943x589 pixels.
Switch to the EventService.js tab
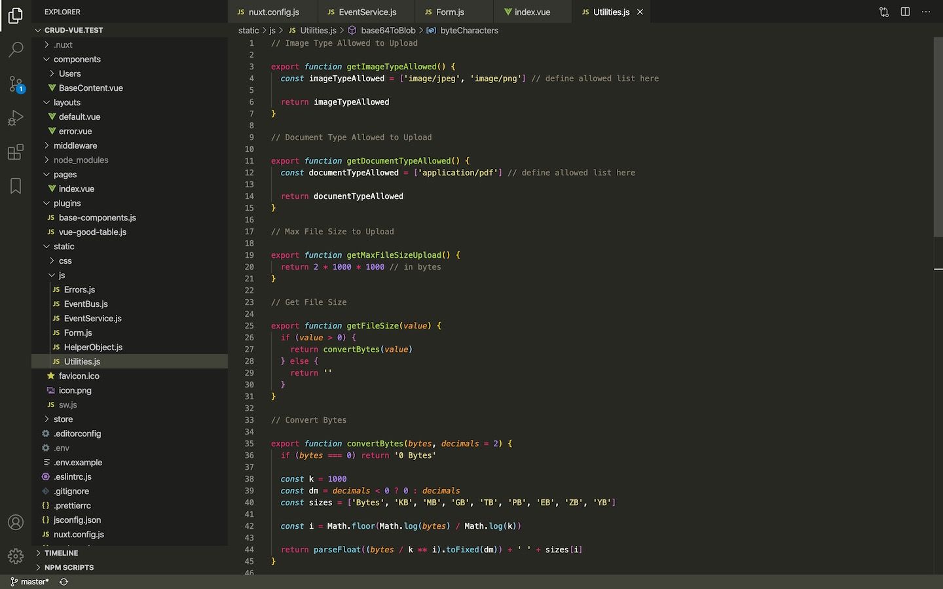pyautogui.click(x=367, y=12)
